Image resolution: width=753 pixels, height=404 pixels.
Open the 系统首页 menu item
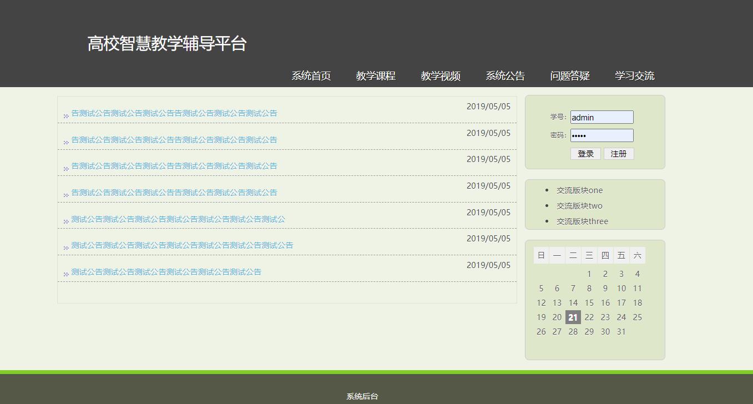point(311,76)
